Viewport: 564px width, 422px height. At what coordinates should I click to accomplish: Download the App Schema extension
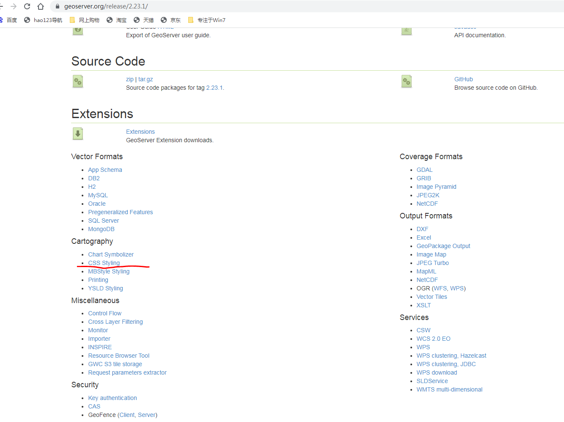pos(105,170)
